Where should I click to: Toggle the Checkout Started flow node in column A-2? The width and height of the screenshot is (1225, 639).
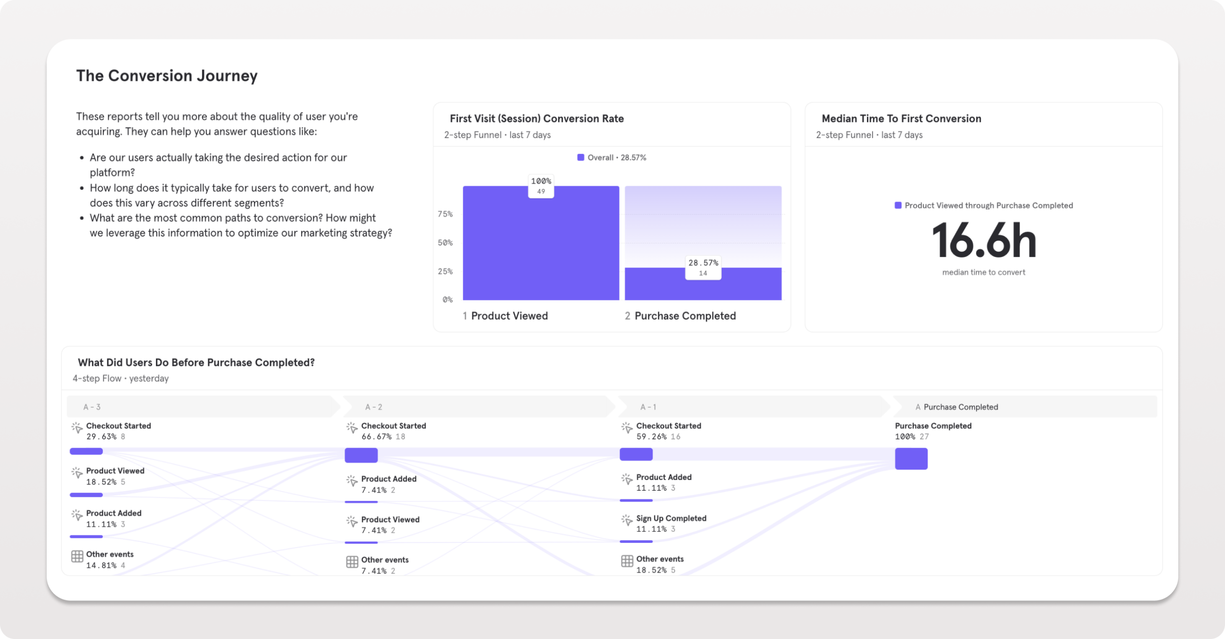[360, 455]
